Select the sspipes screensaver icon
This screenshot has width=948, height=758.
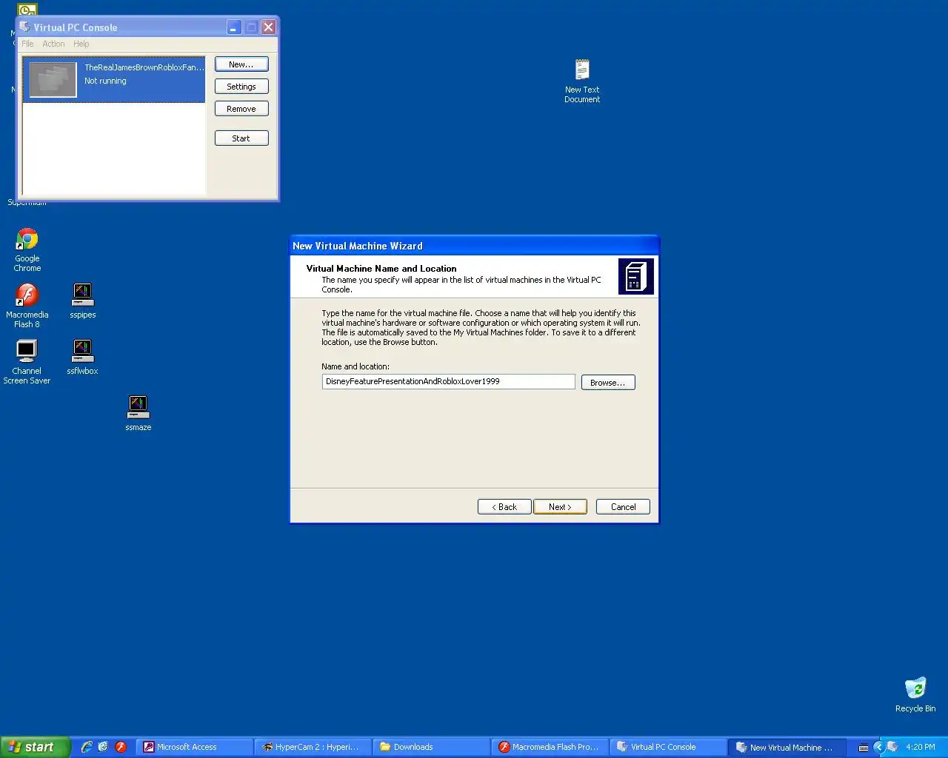[82, 301]
